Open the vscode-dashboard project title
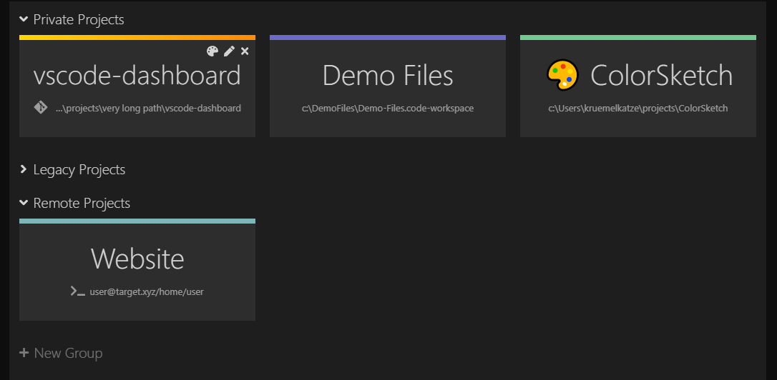This screenshot has height=380, width=777. (x=137, y=76)
